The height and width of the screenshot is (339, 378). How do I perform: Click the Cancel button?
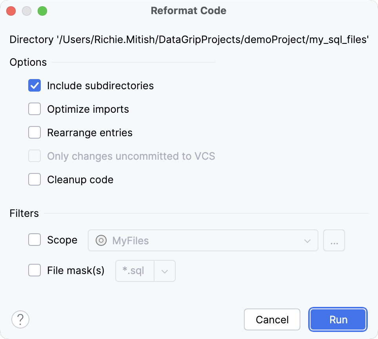click(x=272, y=319)
